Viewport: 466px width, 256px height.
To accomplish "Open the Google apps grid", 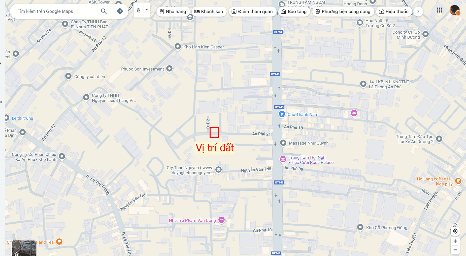I will click(x=440, y=10).
